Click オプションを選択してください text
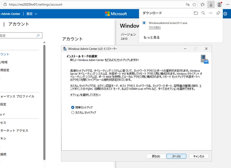 [x=85, y=95]
